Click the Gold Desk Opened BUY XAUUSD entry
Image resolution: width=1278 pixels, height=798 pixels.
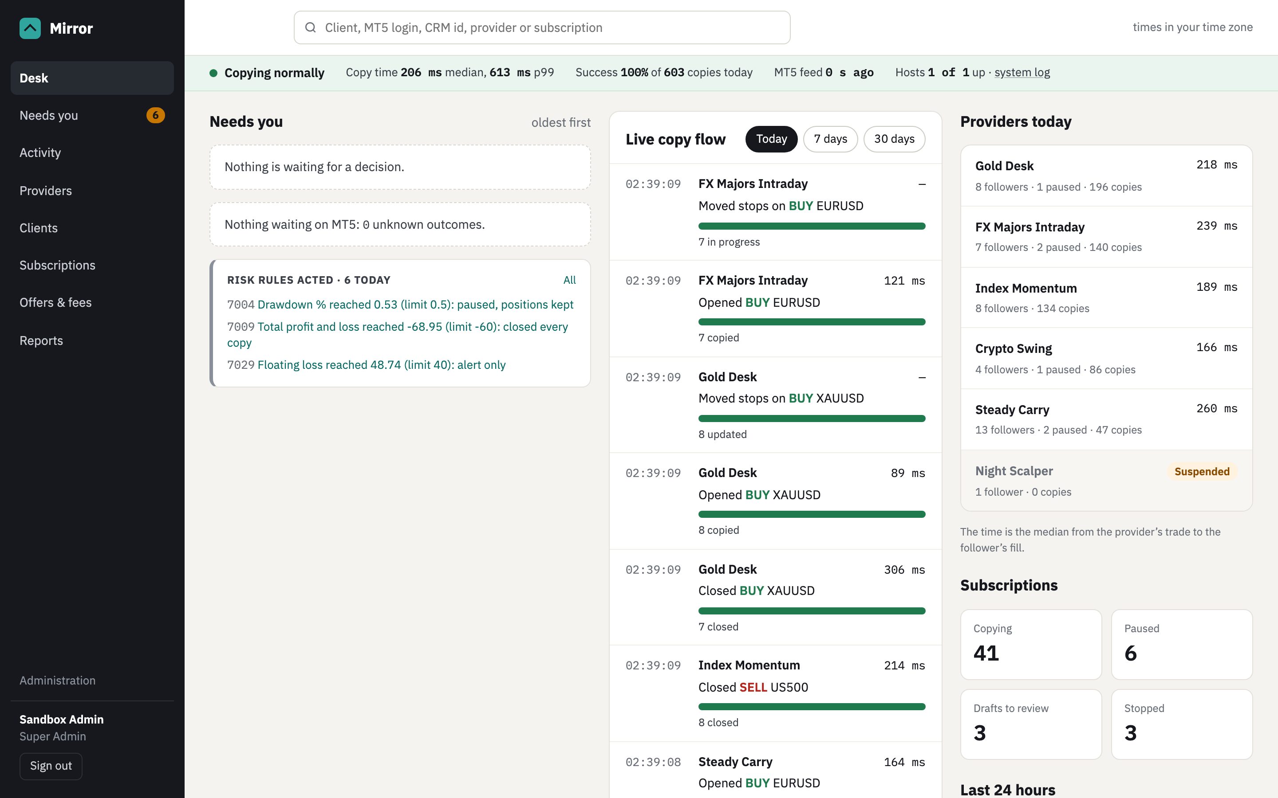click(x=775, y=501)
